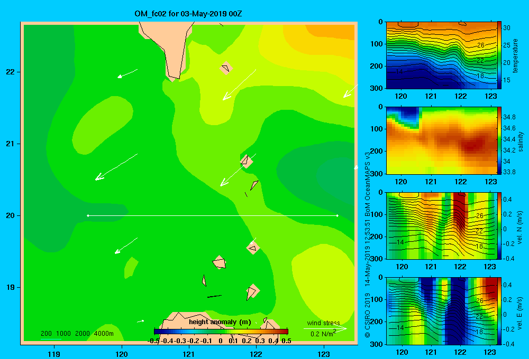Click the '200' depth contour legend entry
The image size is (529, 359).
pyautogui.click(x=46, y=334)
